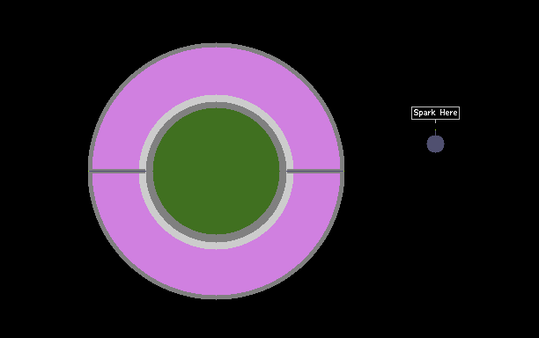Click the dark gray ring bordering the green core's bottom
The height and width of the screenshot is (338, 539).
217,238
